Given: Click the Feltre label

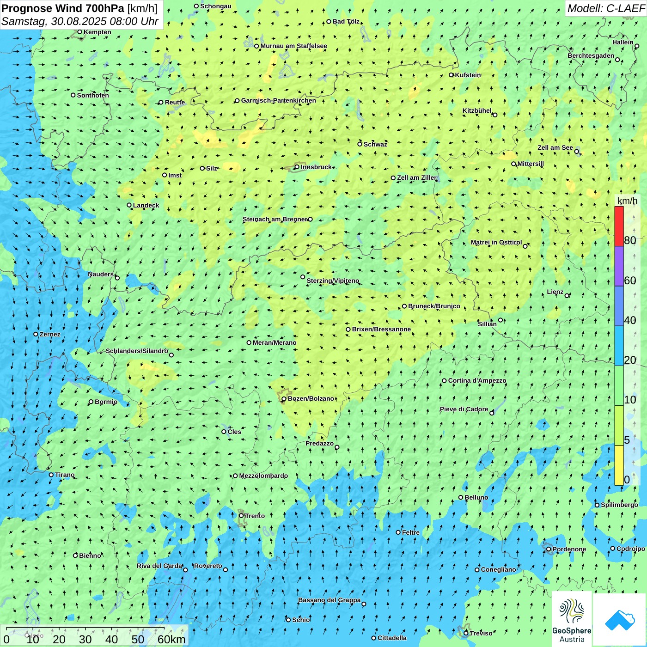Looking at the screenshot, I should [x=410, y=532].
